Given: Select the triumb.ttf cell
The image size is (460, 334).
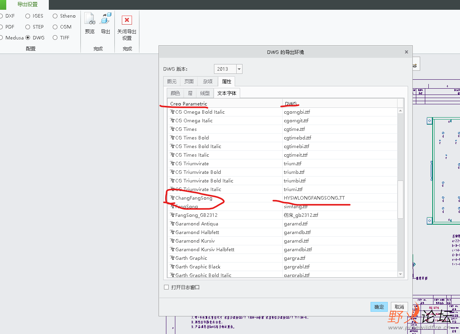Looking at the screenshot, I should (x=340, y=172).
